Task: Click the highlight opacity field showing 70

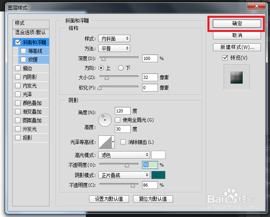Action: 150,165
